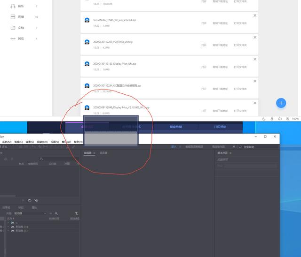This screenshot has height=257, width=301.
Task: Open the 视图(V) menu in Audition
Action: (x=55, y=142)
